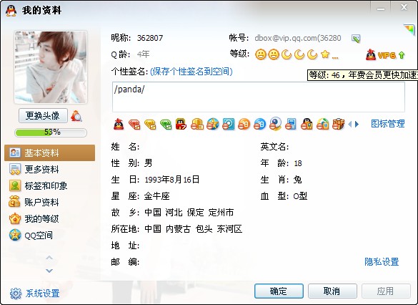Click the age value 18
Viewport: 418px width, 305px height.
pyautogui.click(x=298, y=163)
